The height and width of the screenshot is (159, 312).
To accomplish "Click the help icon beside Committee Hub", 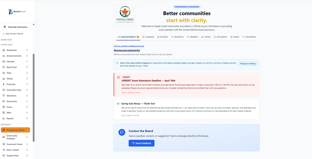I will click(27, 90).
